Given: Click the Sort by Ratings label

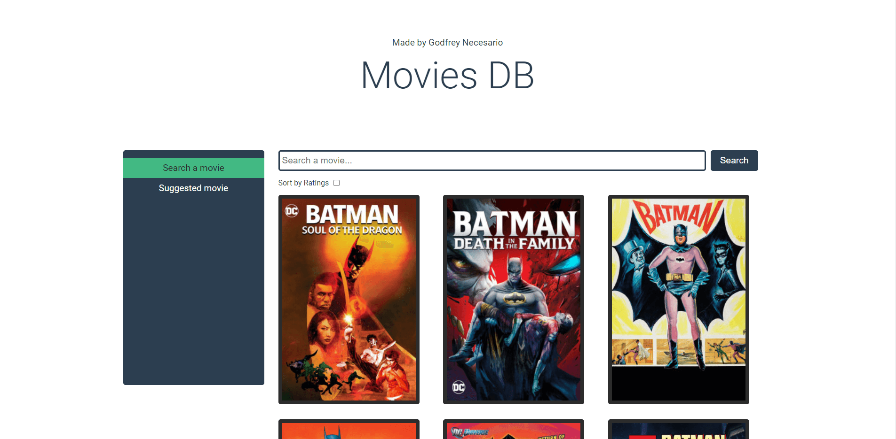Looking at the screenshot, I should point(303,183).
